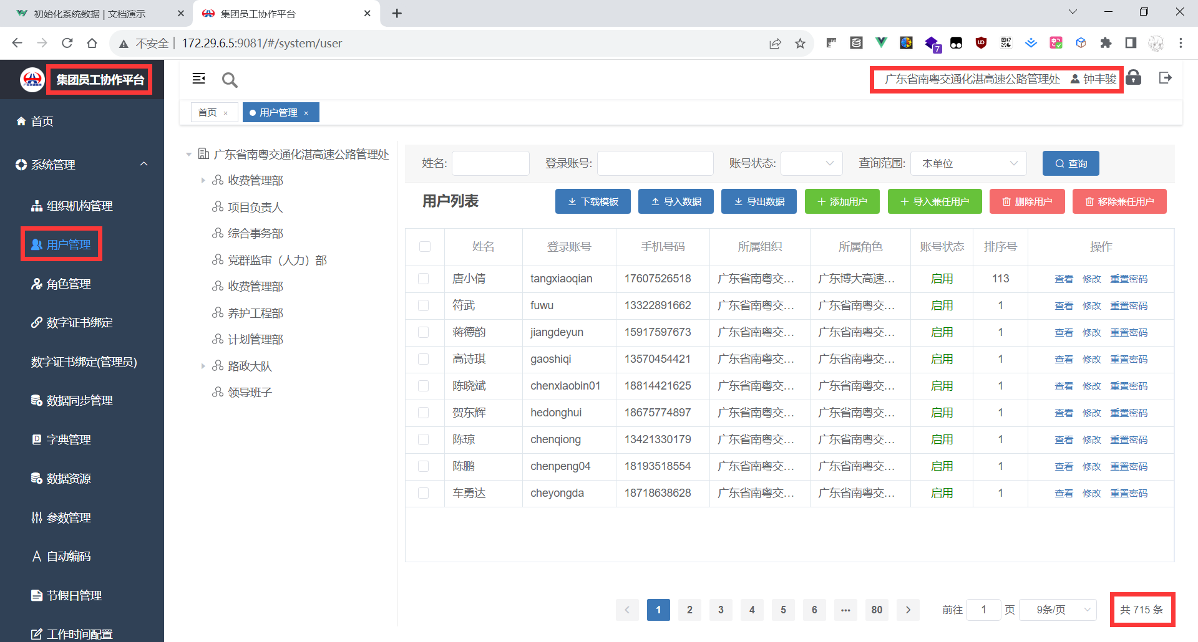1198x642 pixels.
Task: Open the 账号状态 dropdown
Action: coord(811,163)
